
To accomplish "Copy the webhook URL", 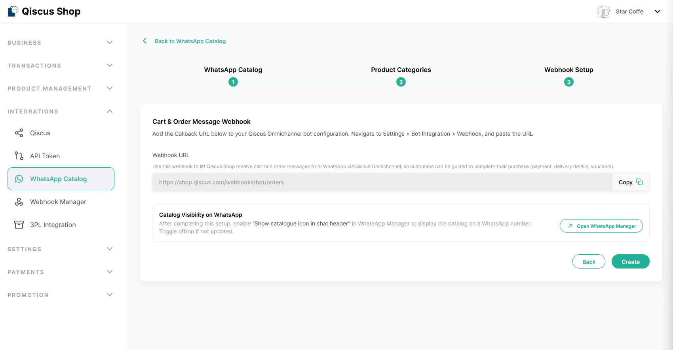I will pos(631,182).
